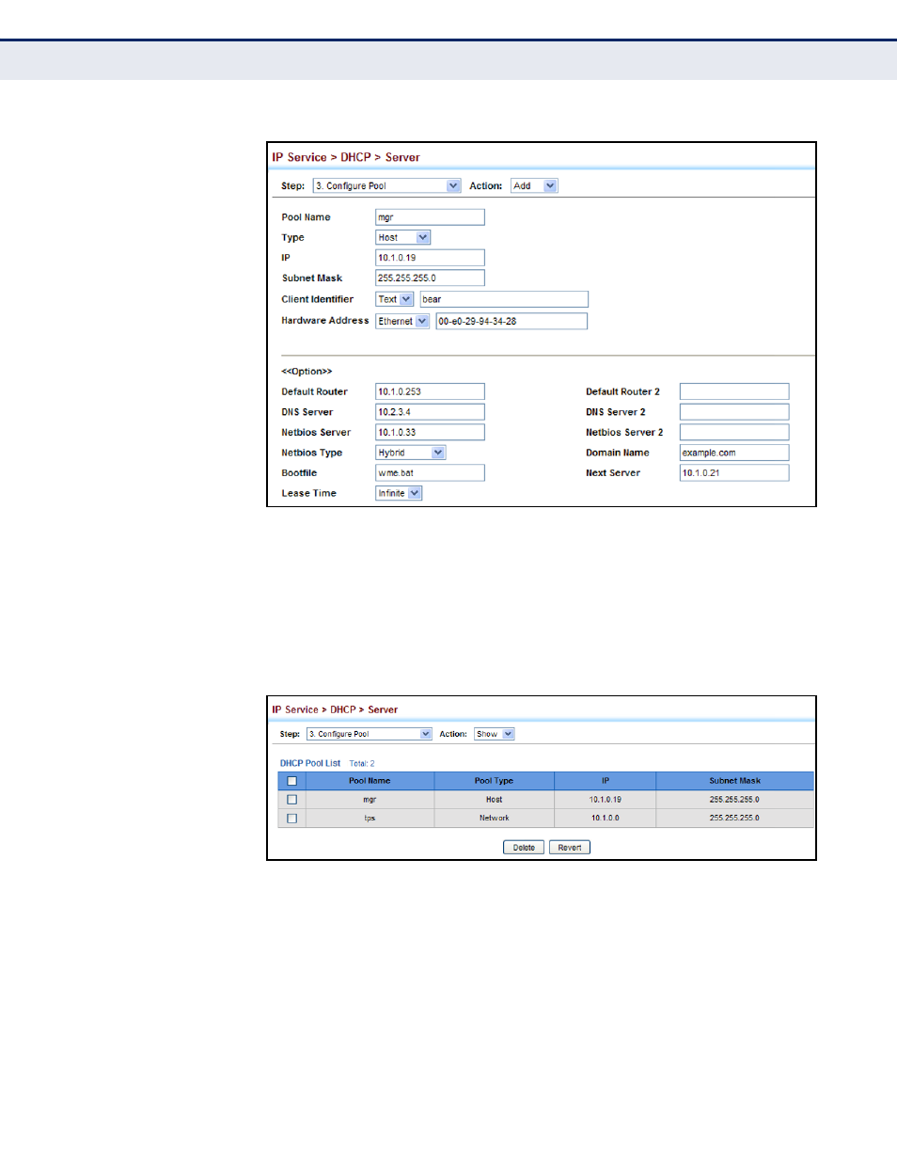Open the Step dropdown in the Add pool form

coord(386,185)
